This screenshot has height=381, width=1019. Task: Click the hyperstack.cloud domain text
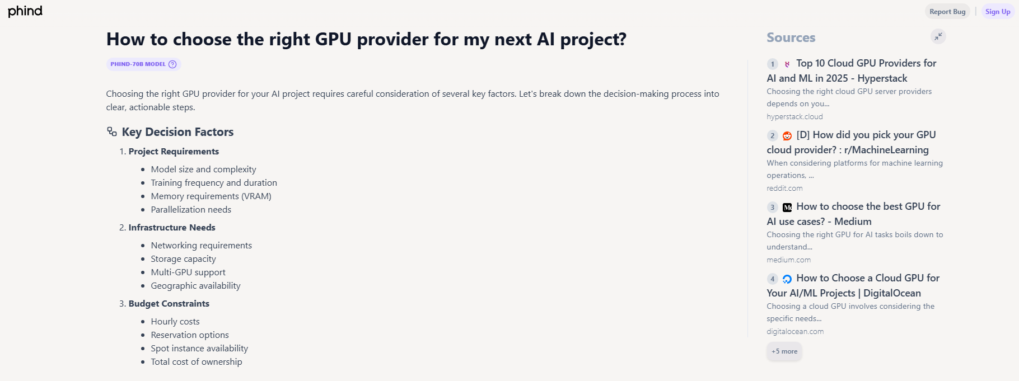tap(794, 117)
